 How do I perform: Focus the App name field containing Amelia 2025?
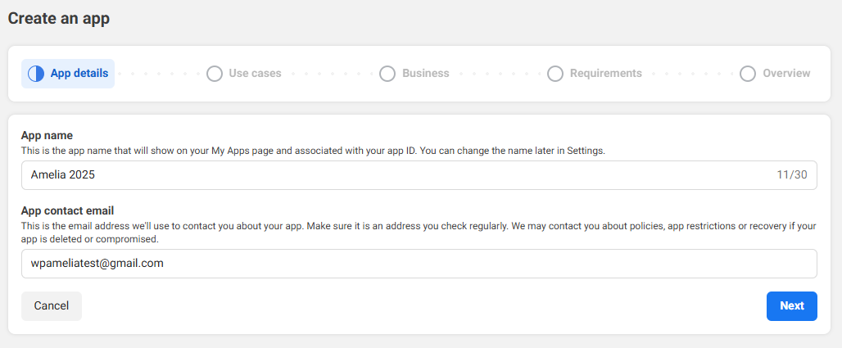point(419,175)
